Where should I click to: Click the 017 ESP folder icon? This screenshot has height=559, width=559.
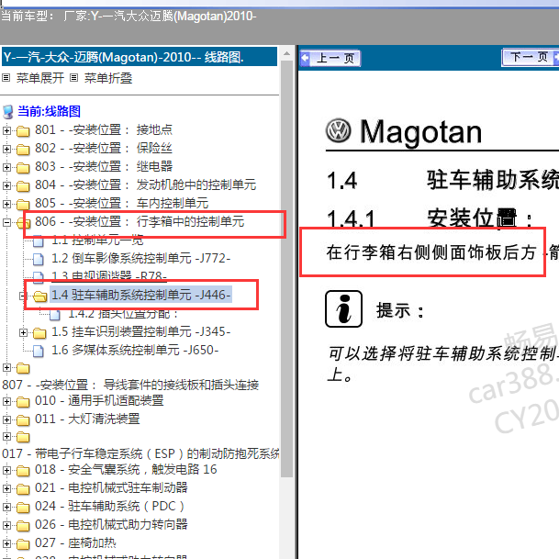(x=23, y=437)
